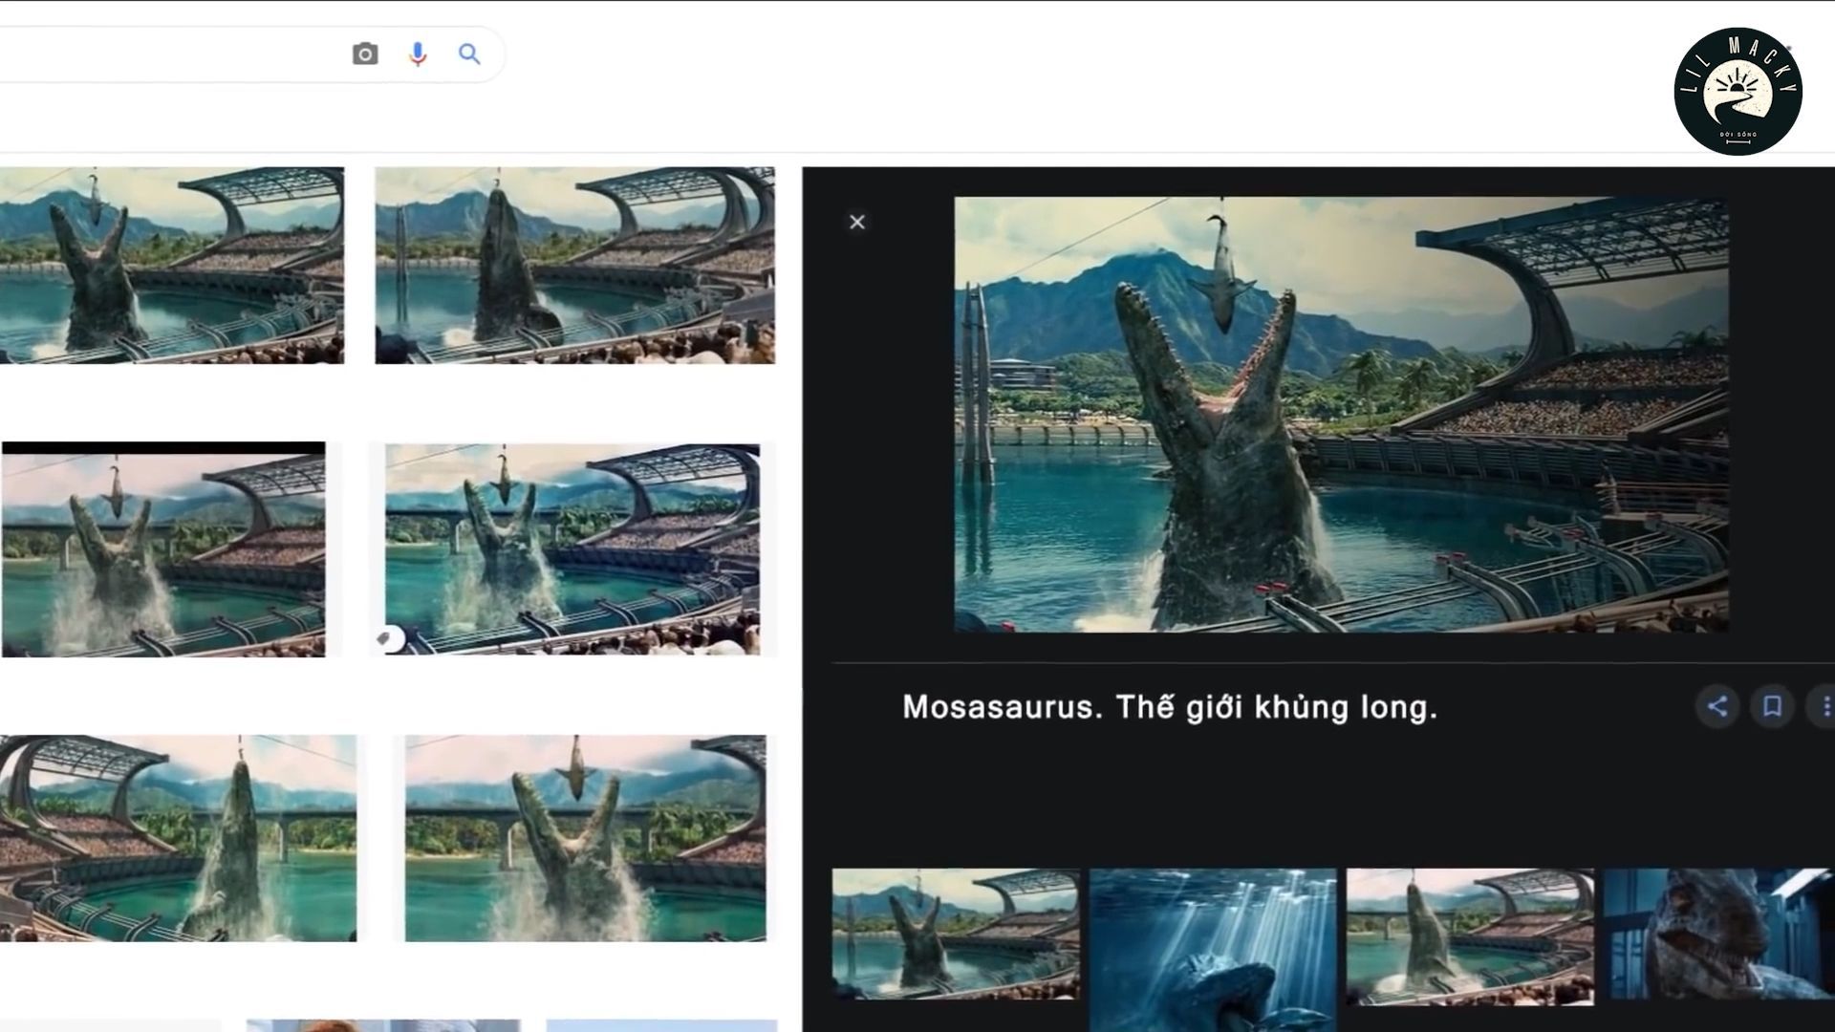The width and height of the screenshot is (1835, 1032).
Task: Open the large Mosasaurus preview image
Action: point(1341,415)
